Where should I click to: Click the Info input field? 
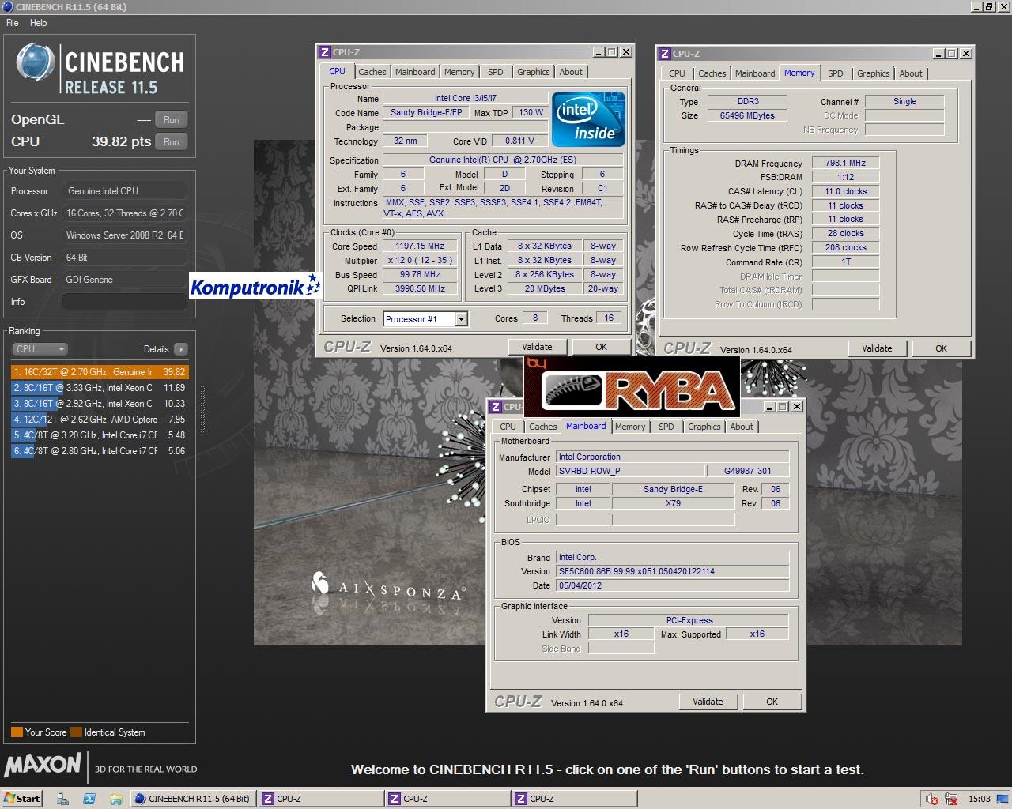point(125,302)
